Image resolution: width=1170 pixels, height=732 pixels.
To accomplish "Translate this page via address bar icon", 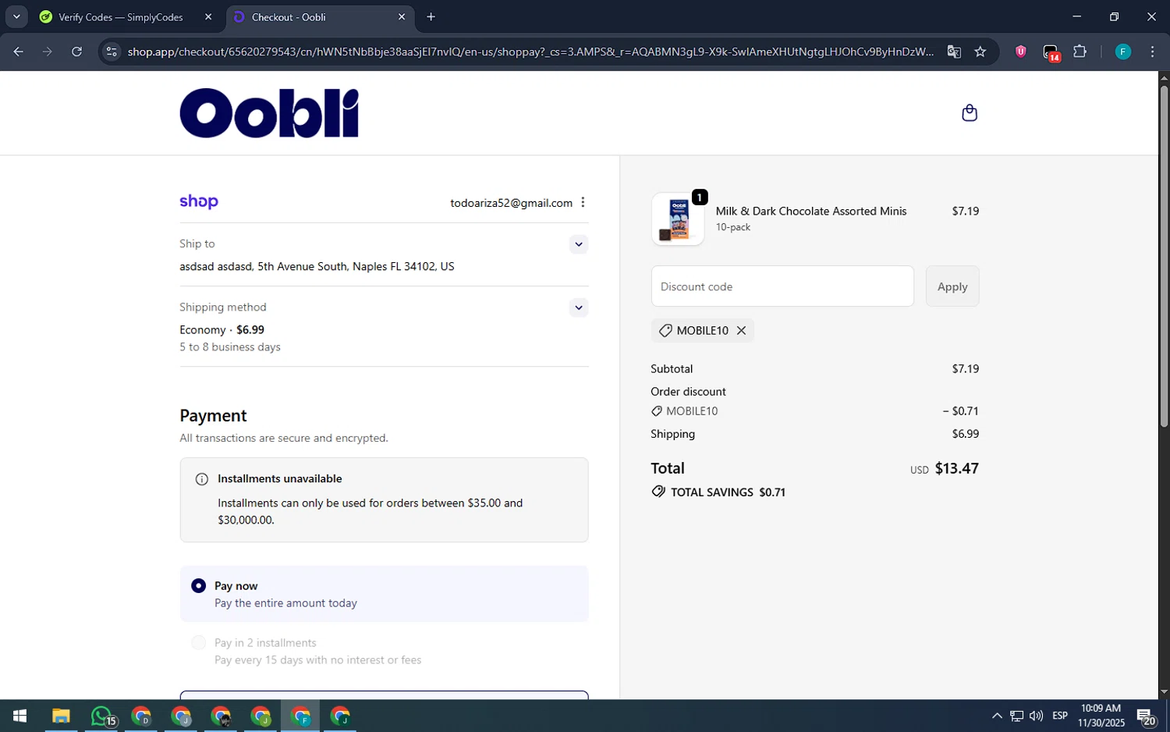I will pyautogui.click(x=954, y=52).
